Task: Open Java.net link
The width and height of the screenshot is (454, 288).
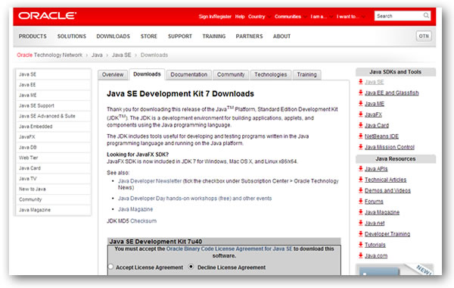Action: (375, 223)
